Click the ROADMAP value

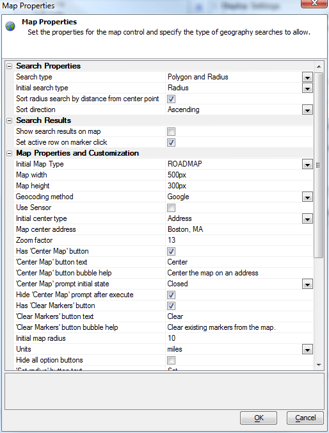point(184,164)
